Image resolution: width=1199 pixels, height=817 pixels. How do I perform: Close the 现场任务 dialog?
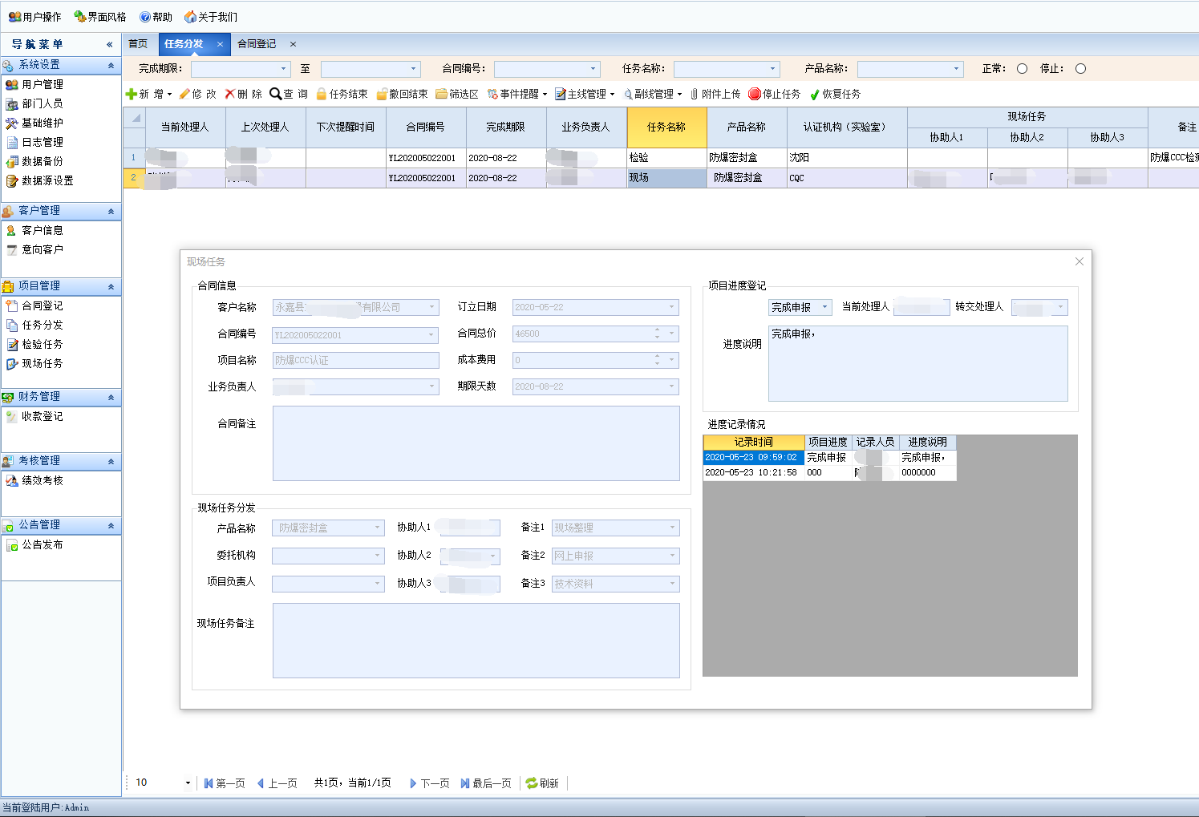tap(1080, 261)
